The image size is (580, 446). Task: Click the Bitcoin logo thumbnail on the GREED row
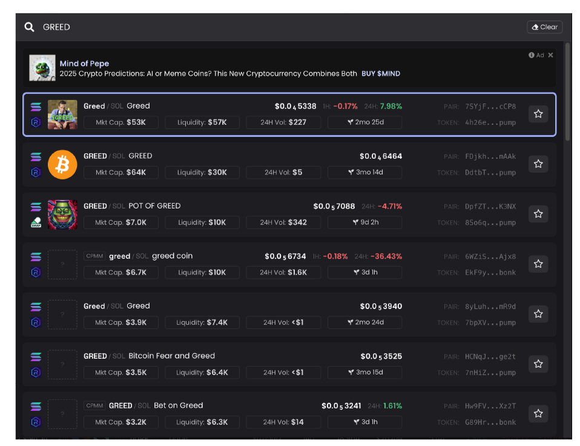(62, 164)
